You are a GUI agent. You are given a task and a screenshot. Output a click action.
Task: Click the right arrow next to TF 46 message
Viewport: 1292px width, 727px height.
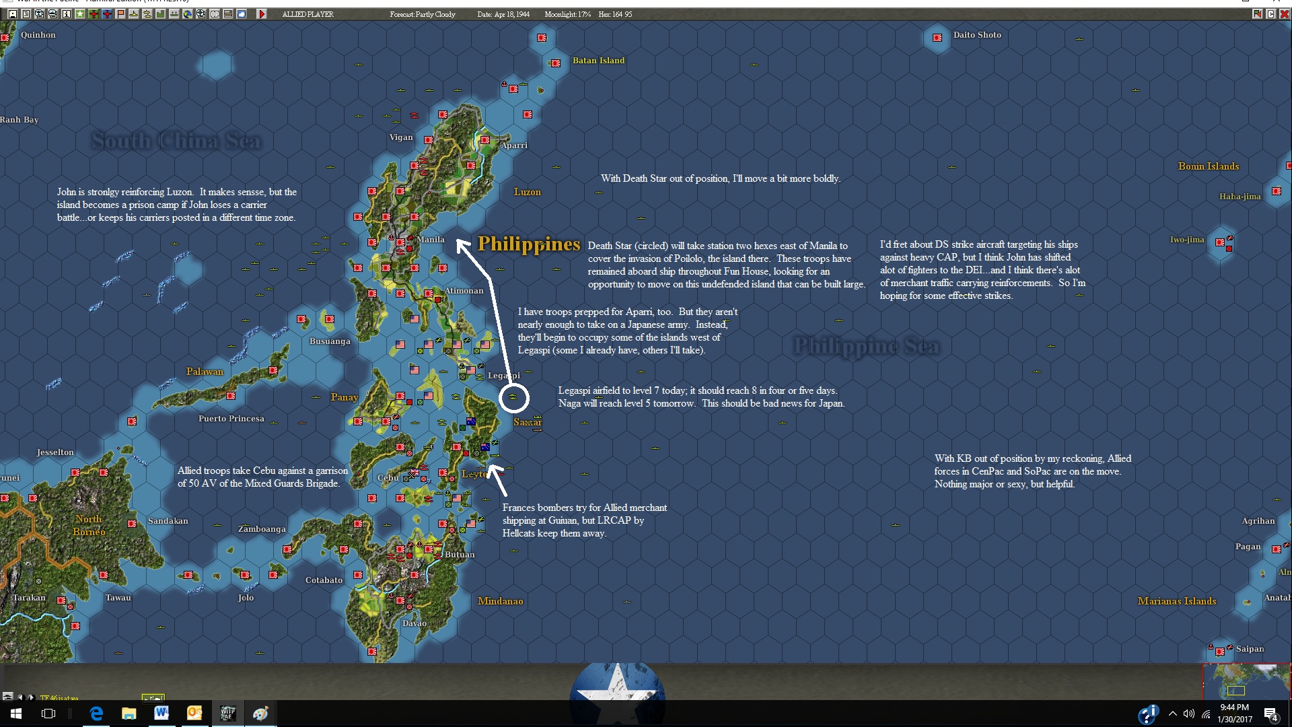click(30, 697)
